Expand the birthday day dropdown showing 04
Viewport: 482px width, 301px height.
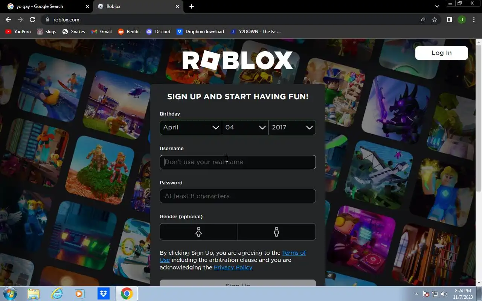point(245,128)
